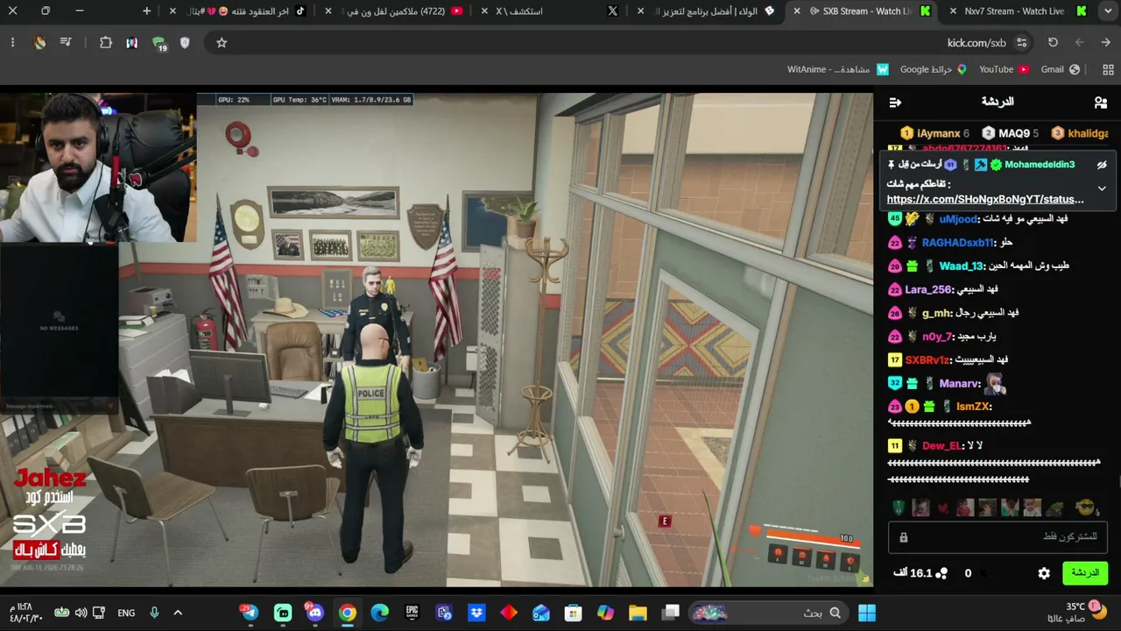Open the extensions puzzle icon
1121x631 pixels.
106,43
